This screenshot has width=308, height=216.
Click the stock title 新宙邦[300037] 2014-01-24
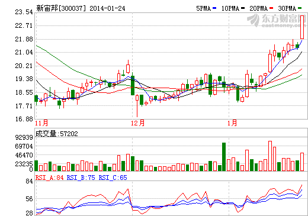81,8
